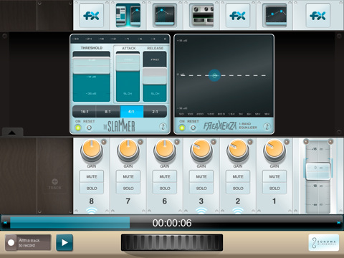Start playback with the play button

[x=64, y=242]
